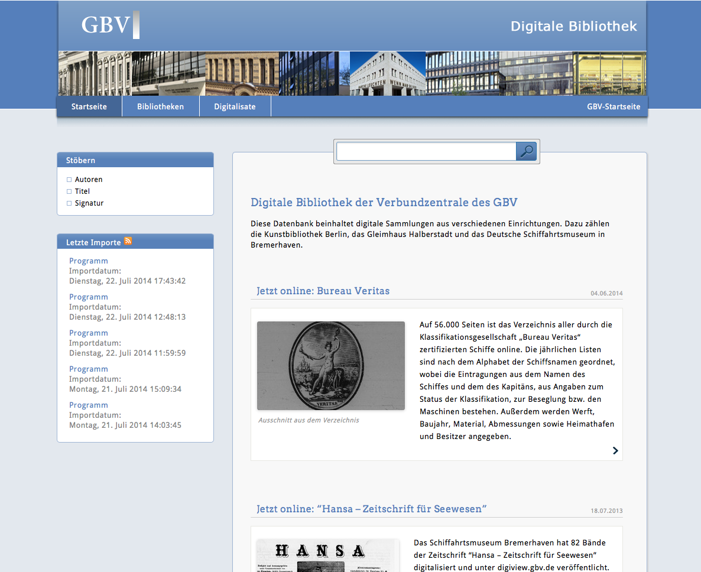
Task: Open the RSS feed icon beside Letzte Importe
Action: pos(128,241)
